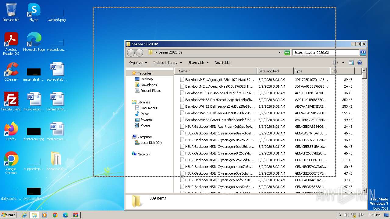
Task: Select Computer in navigation pane
Action: (145, 137)
